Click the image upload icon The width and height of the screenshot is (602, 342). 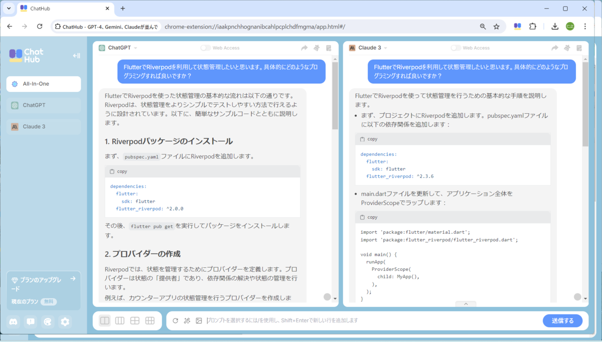click(x=199, y=320)
